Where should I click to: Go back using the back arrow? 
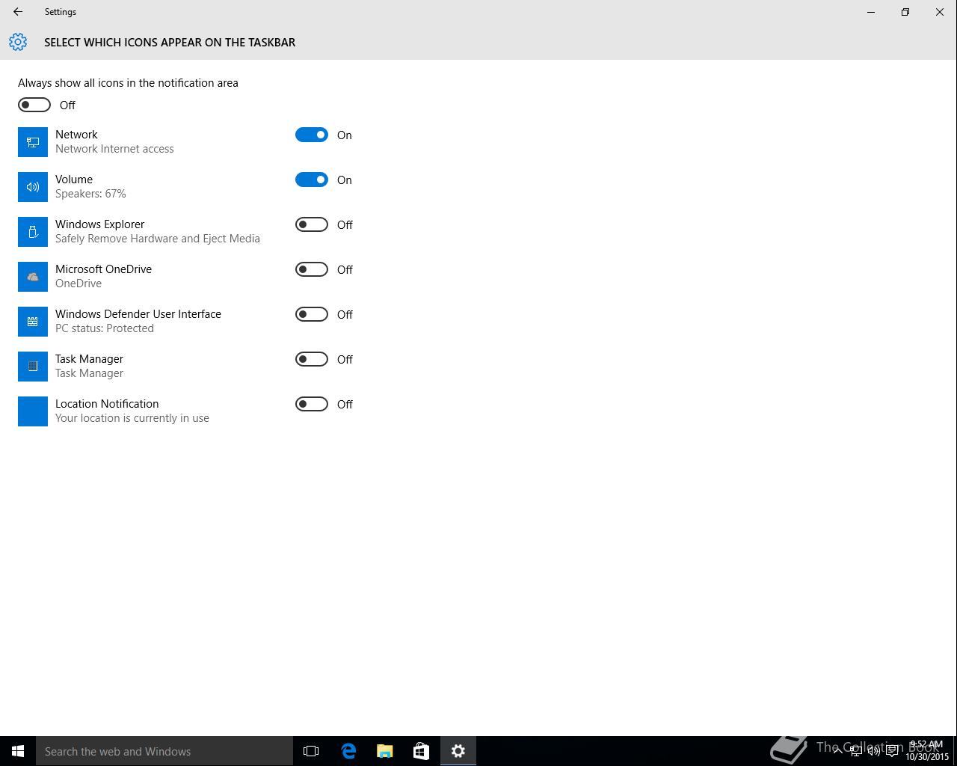point(18,12)
